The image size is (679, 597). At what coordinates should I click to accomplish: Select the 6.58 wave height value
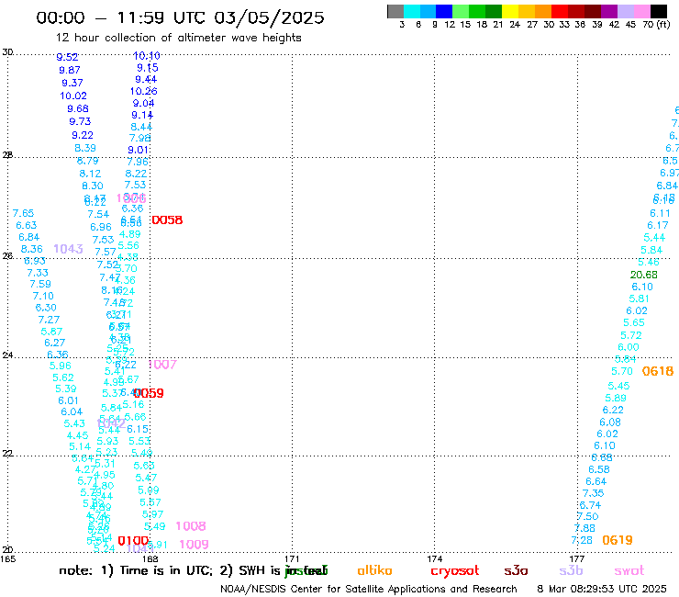pyautogui.click(x=599, y=469)
